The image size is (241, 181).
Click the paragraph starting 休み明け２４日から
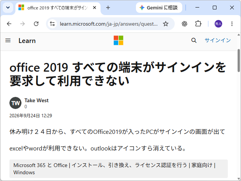117,132
